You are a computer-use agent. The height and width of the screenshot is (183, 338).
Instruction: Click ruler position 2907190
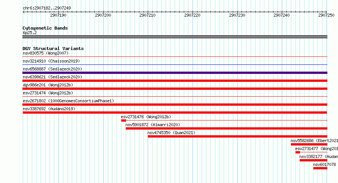click(x=58, y=15)
